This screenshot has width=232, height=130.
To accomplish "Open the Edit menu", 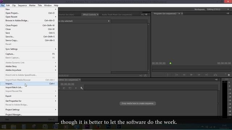I will [x=8, y=5].
